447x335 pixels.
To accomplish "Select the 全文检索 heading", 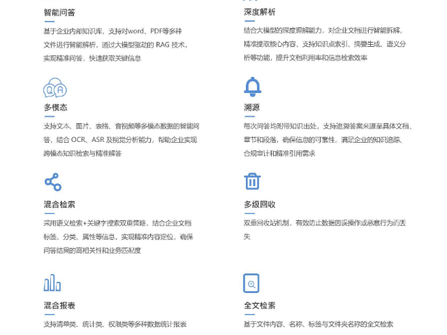I will tap(260, 306).
